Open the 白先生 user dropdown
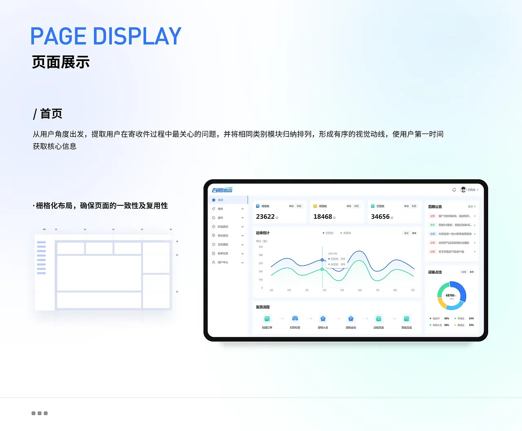522x431 pixels. [x=471, y=190]
